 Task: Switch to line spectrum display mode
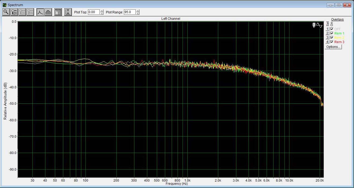point(40,12)
